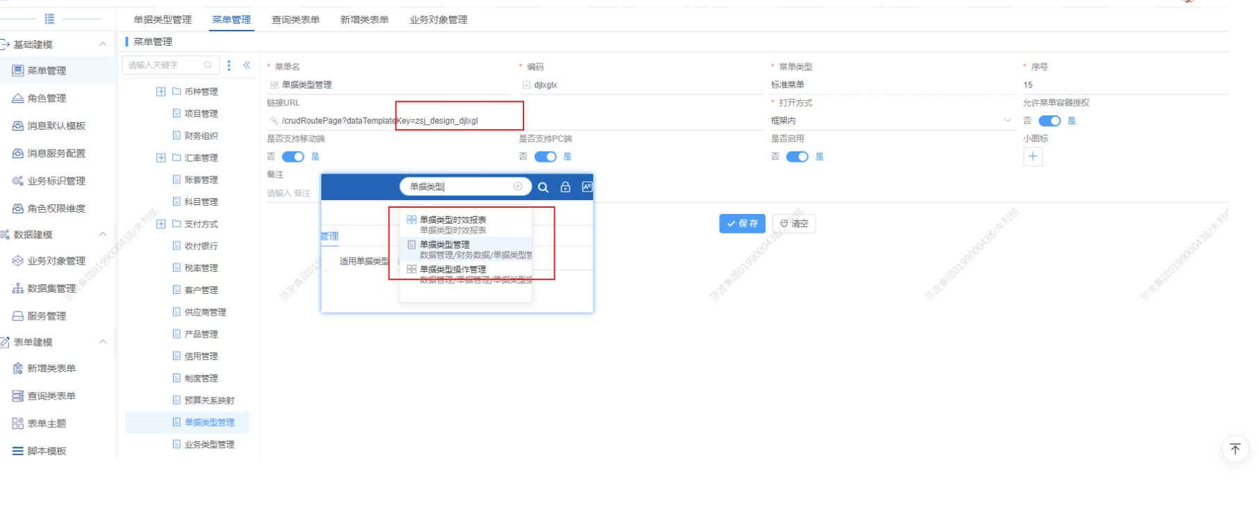Toggle 是否启用 switch
This screenshot has height=510, width=1259.
click(x=797, y=156)
